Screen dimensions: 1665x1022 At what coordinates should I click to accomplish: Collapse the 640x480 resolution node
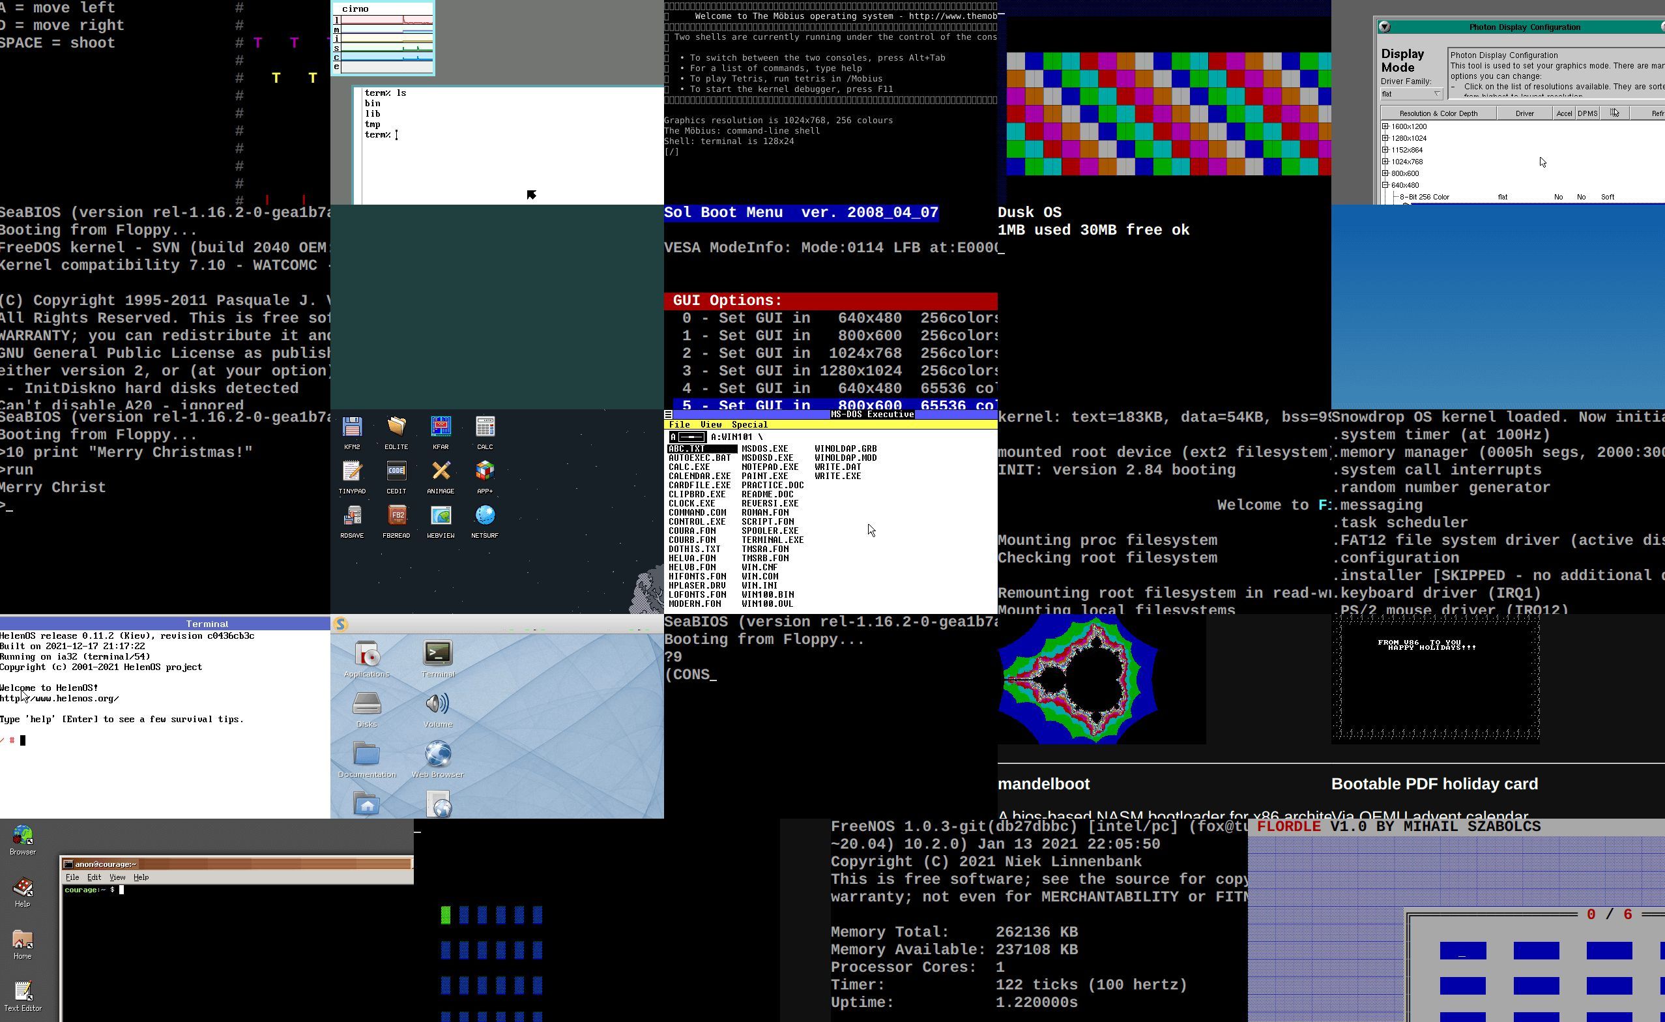(1385, 184)
